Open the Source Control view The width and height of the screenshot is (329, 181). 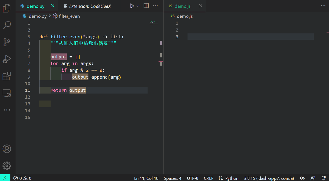(7, 42)
